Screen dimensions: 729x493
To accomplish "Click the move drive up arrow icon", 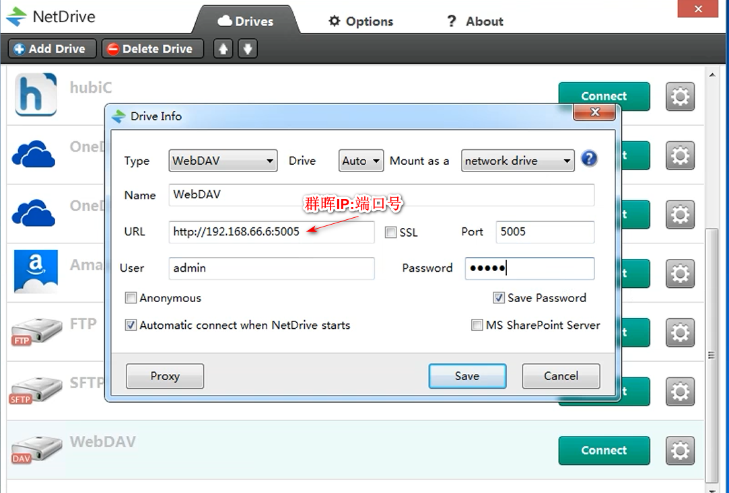I will [x=223, y=49].
